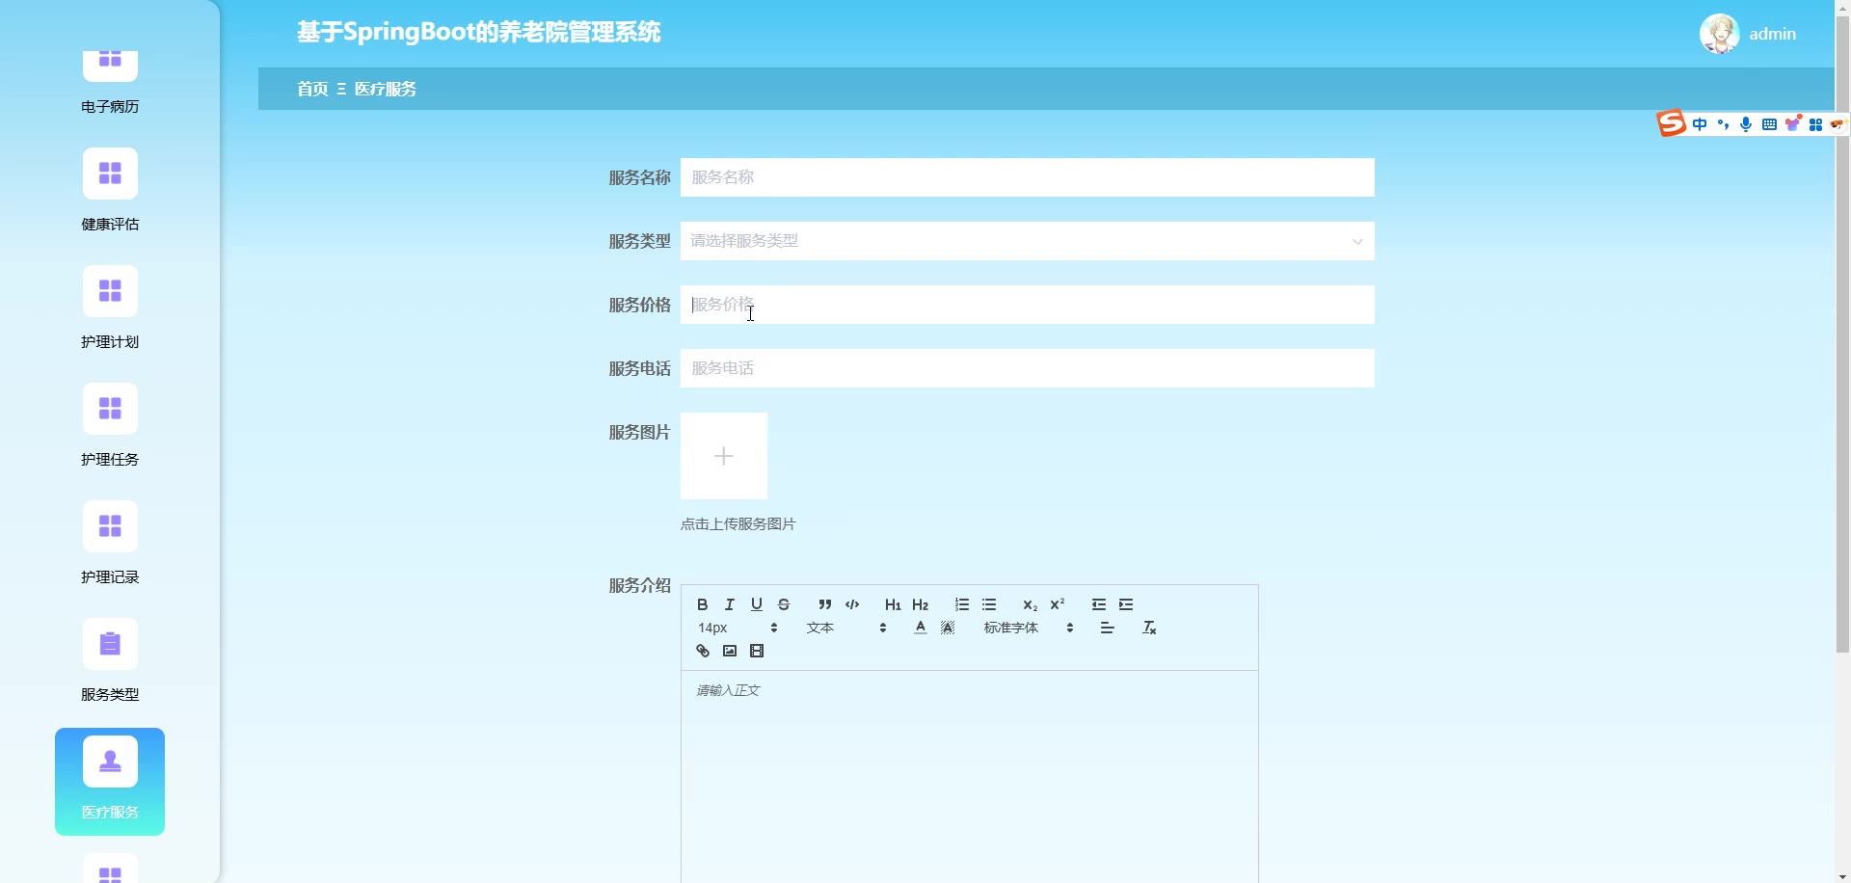Click the Sogou input method logo

click(1671, 123)
